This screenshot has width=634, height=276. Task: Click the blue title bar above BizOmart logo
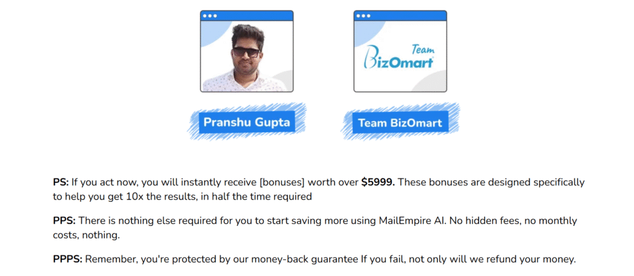[x=400, y=15]
